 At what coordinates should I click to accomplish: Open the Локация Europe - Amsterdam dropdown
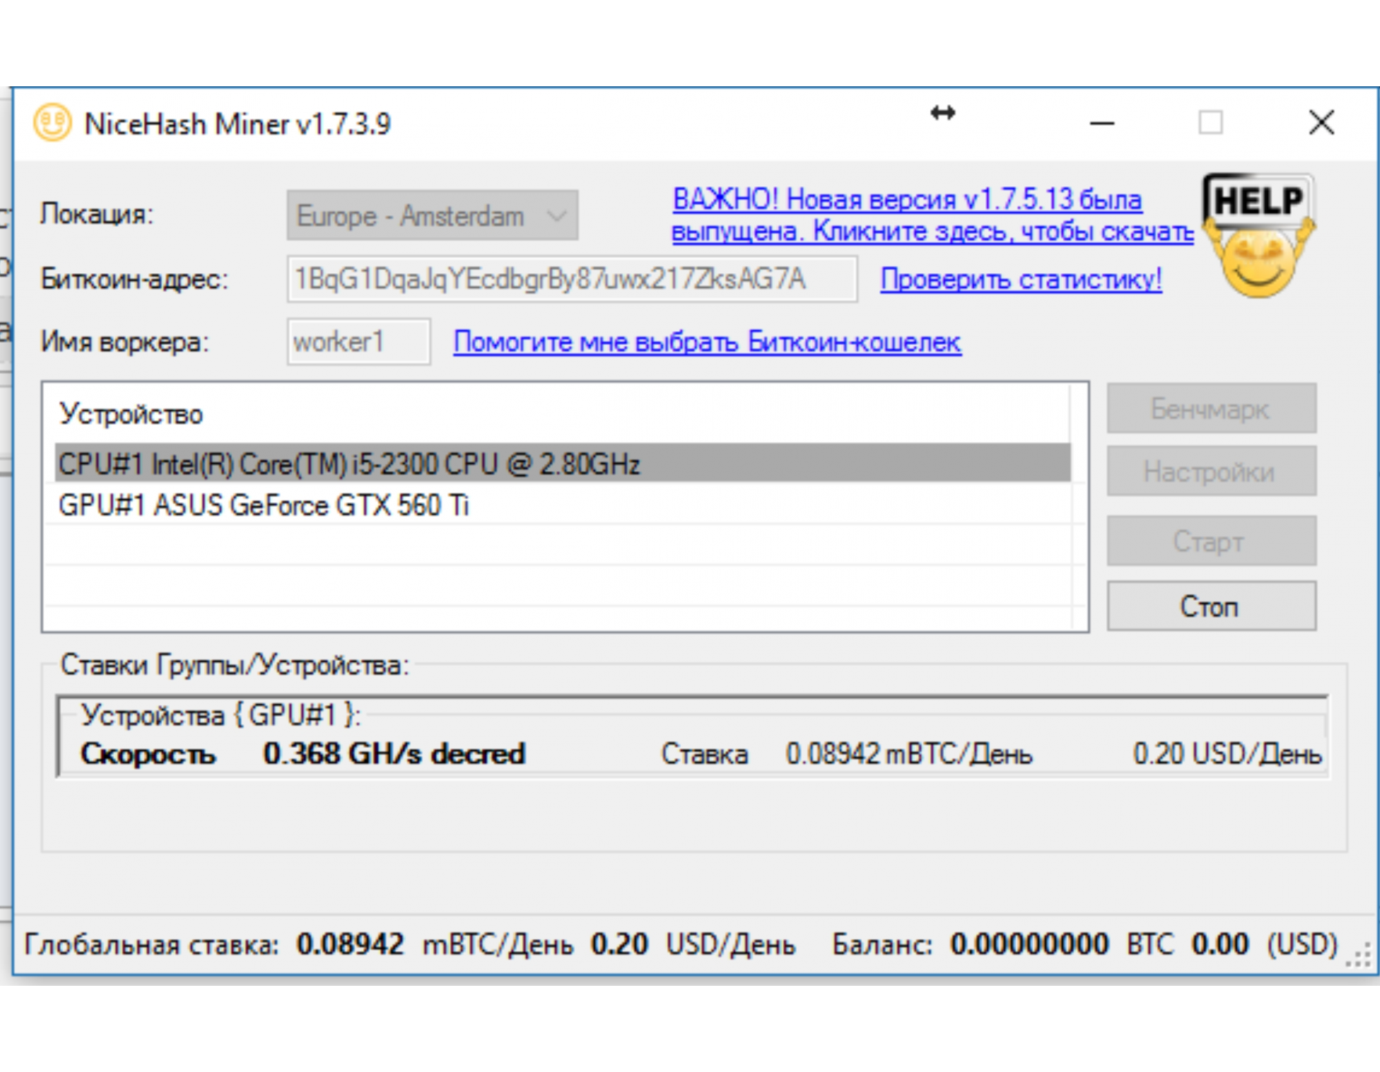point(433,215)
